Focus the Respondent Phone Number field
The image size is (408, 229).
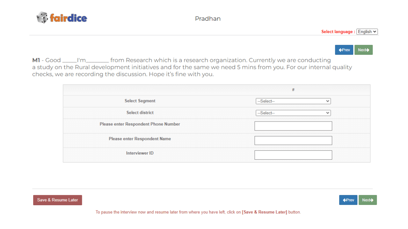[293, 126]
